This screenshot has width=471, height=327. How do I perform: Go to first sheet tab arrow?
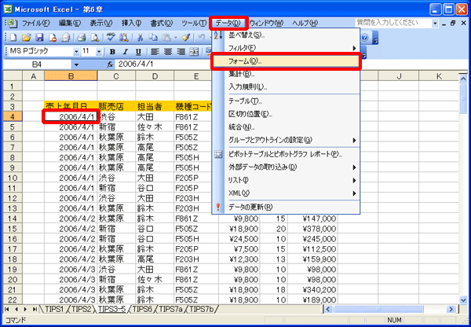pyautogui.click(x=7, y=309)
